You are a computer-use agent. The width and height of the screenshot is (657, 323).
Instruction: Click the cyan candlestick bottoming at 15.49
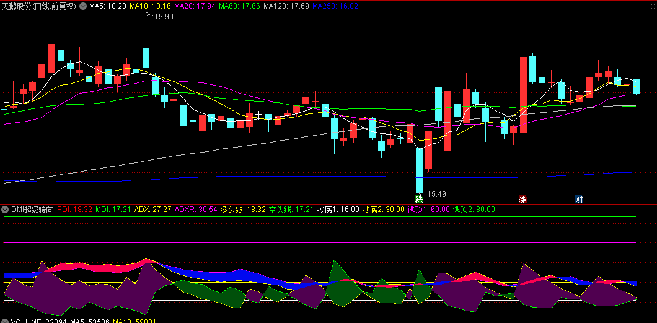(419, 170)
